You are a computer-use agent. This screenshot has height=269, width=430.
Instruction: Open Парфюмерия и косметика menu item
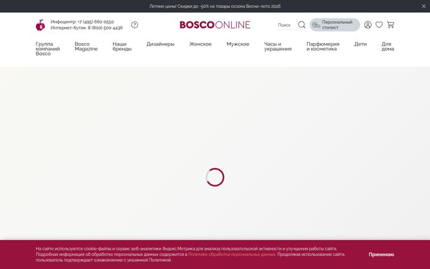pos(322,47)
